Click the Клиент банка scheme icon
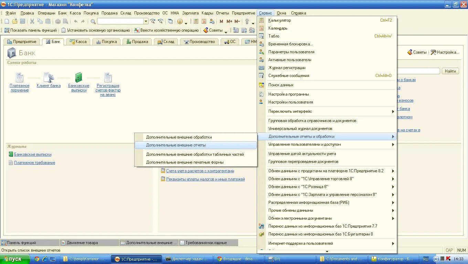 [49, 77]
